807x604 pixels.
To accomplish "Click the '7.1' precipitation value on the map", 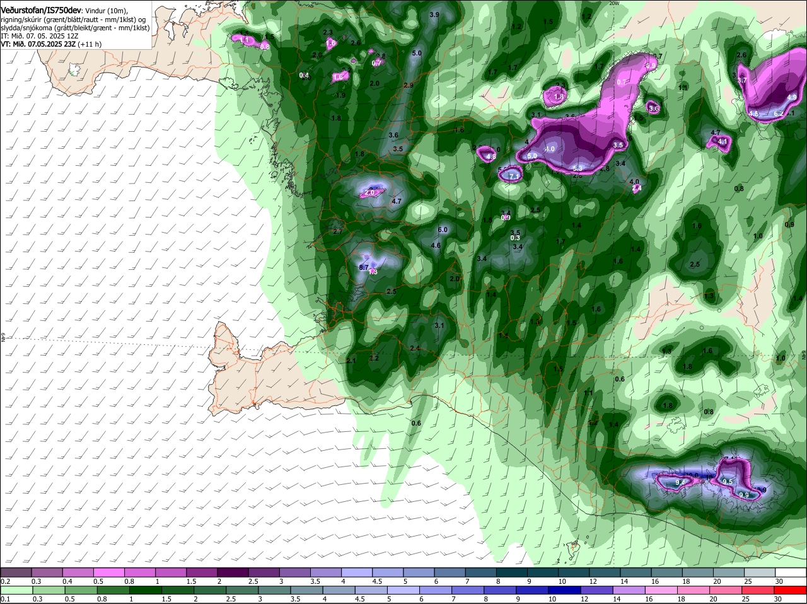I will tap(514, 176).
